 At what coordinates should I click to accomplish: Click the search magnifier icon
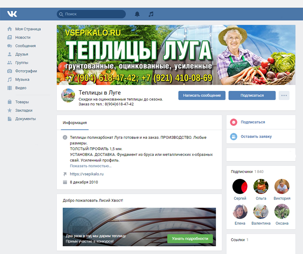pos(61,14)
